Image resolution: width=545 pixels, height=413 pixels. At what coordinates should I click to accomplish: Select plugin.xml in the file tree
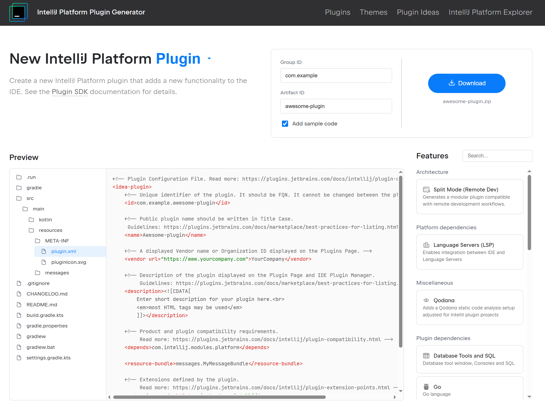pyautogui.click(x=70, y=251)
